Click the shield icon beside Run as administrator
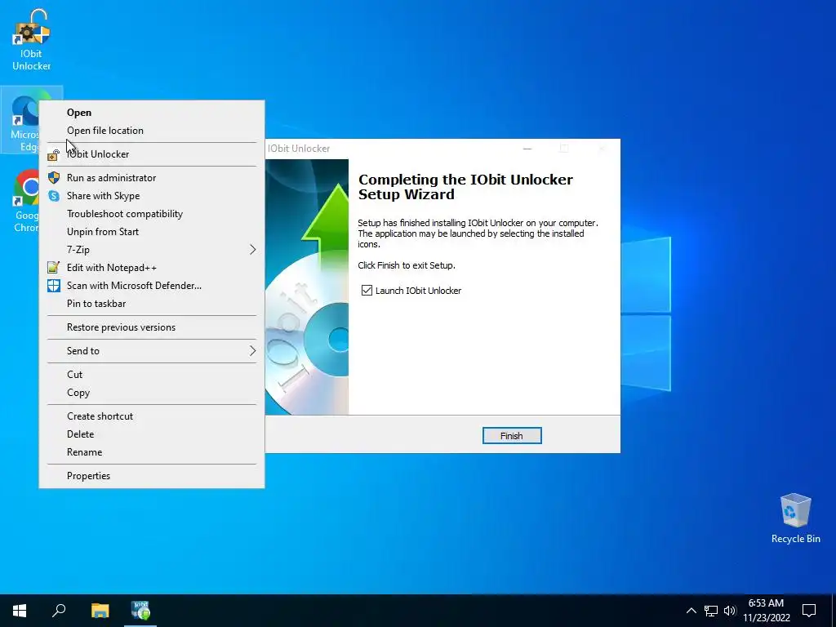The image size is (836, 627). [54, 177]
